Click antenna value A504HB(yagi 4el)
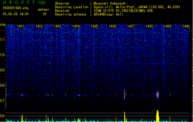The height and width of the screenshot is (122, 193). coord(108,14)
